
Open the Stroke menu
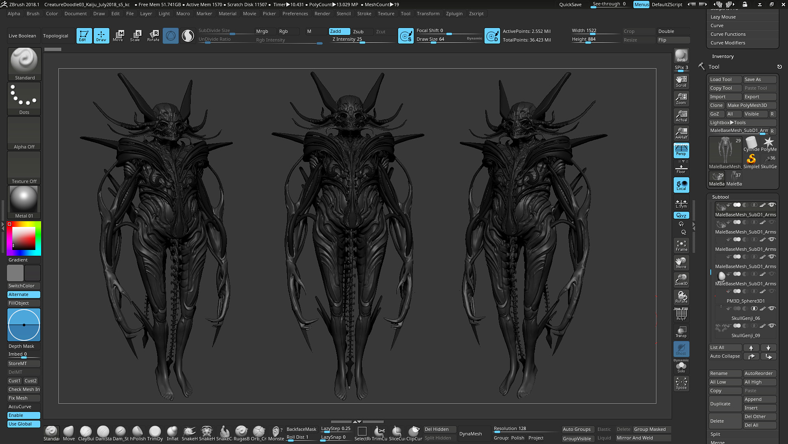coord(364,14)
